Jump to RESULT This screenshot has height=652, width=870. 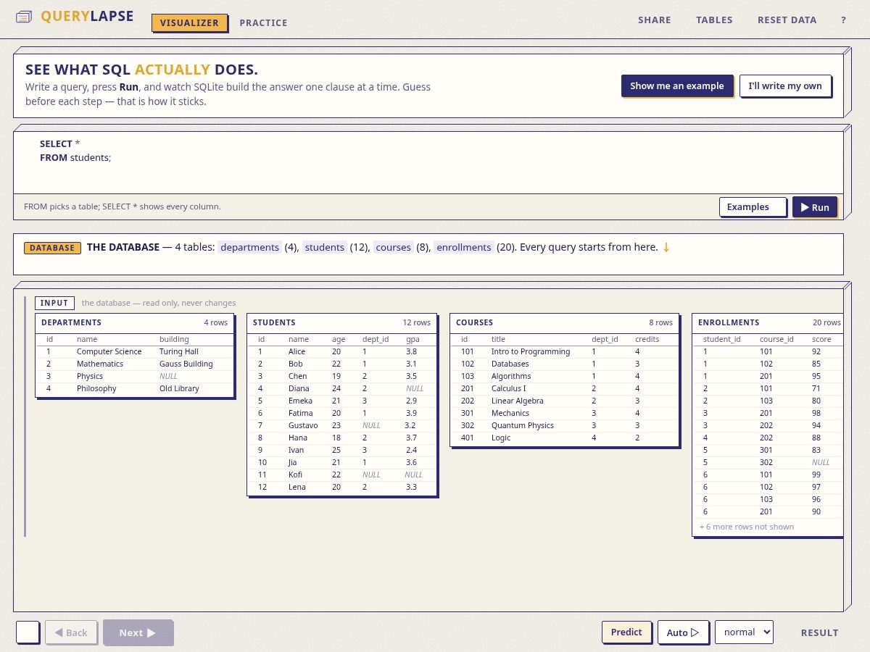click(820, 632)
